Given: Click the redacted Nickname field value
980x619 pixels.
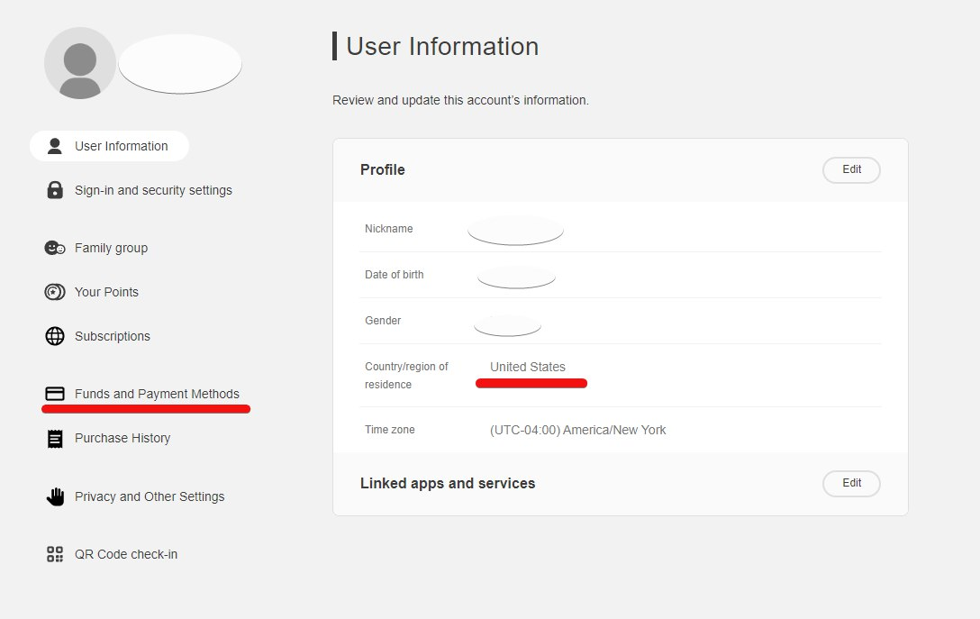Looking at the screenshot, I should click(x=515, y=230).
